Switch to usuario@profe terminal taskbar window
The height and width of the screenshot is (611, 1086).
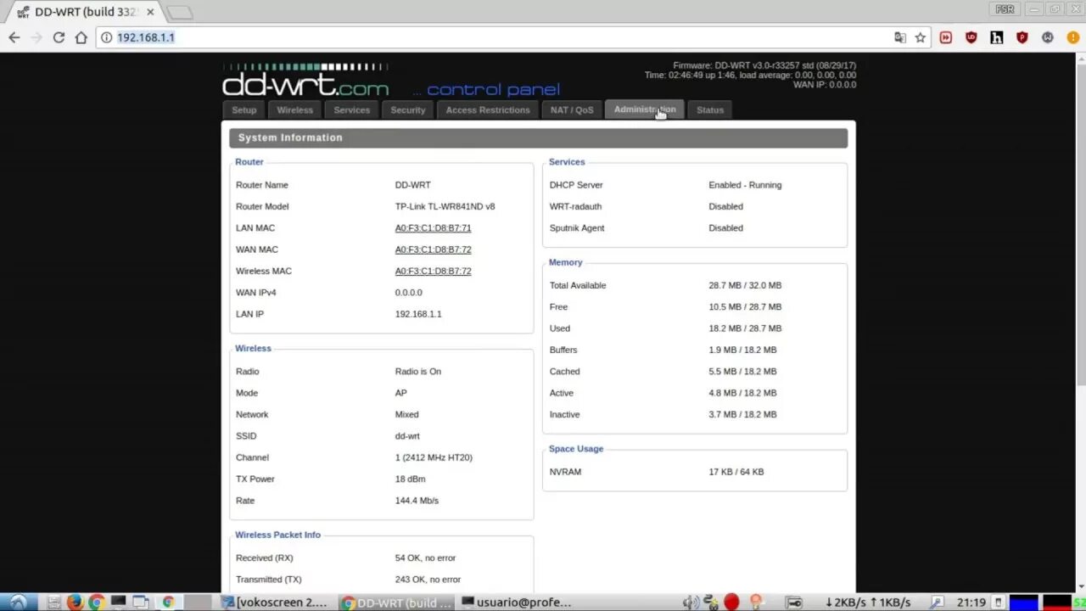click(x=516, y=603)
